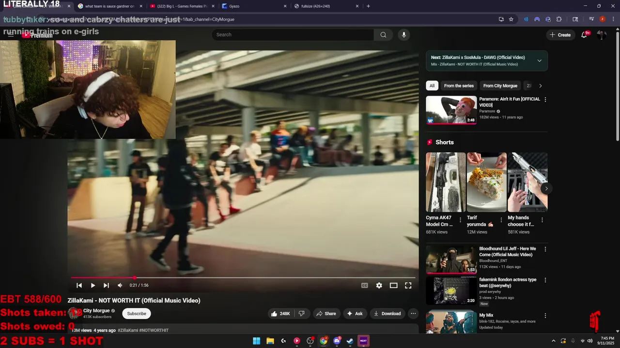Select the From City Morgue chip
Viewport: 620px width, 348px height.
click(x=500, y=86)
